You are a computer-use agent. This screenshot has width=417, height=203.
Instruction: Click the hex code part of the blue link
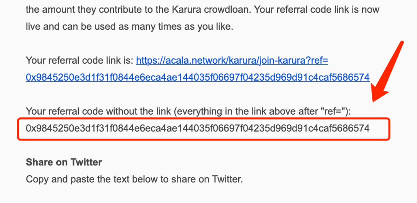(197, 78)
